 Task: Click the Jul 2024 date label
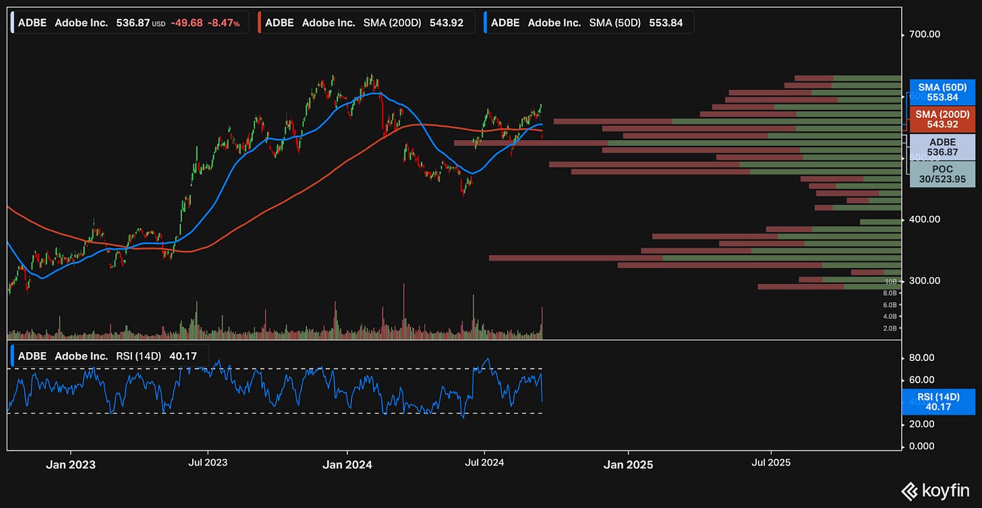coord(484,463)
